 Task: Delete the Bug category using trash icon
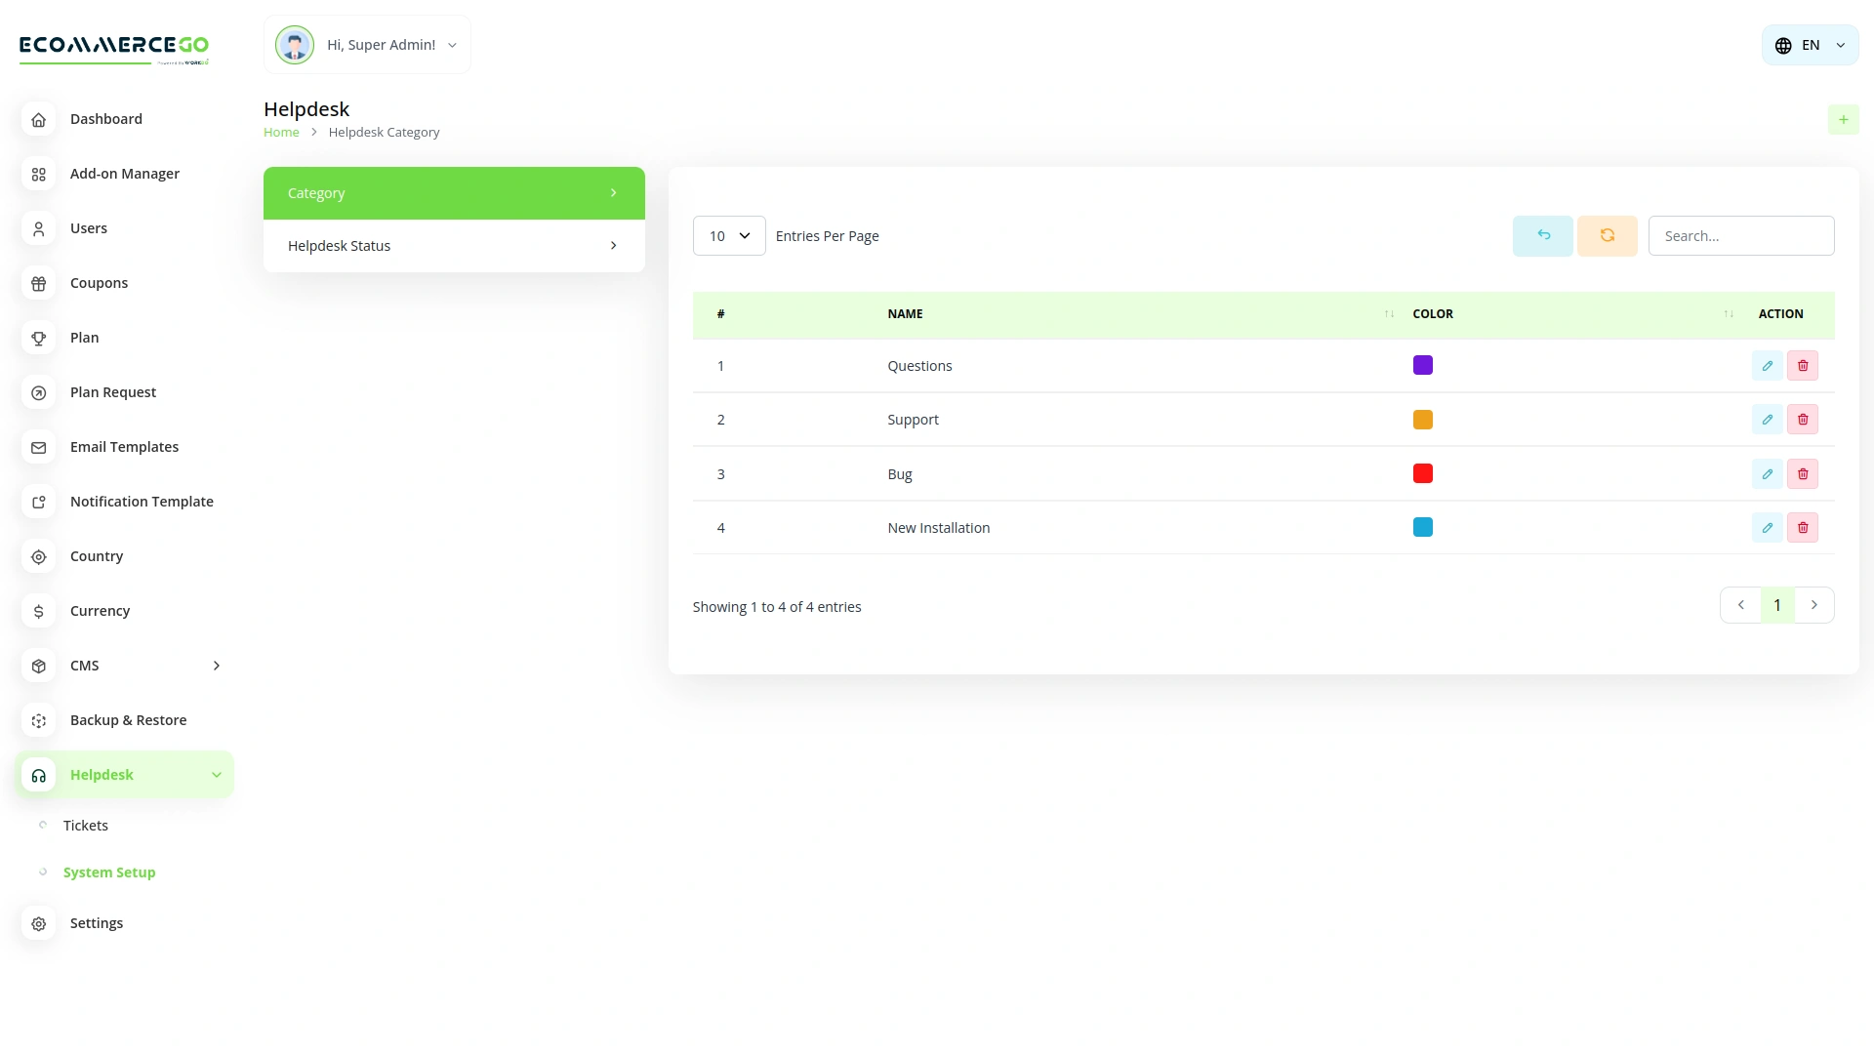[1803, 473]
